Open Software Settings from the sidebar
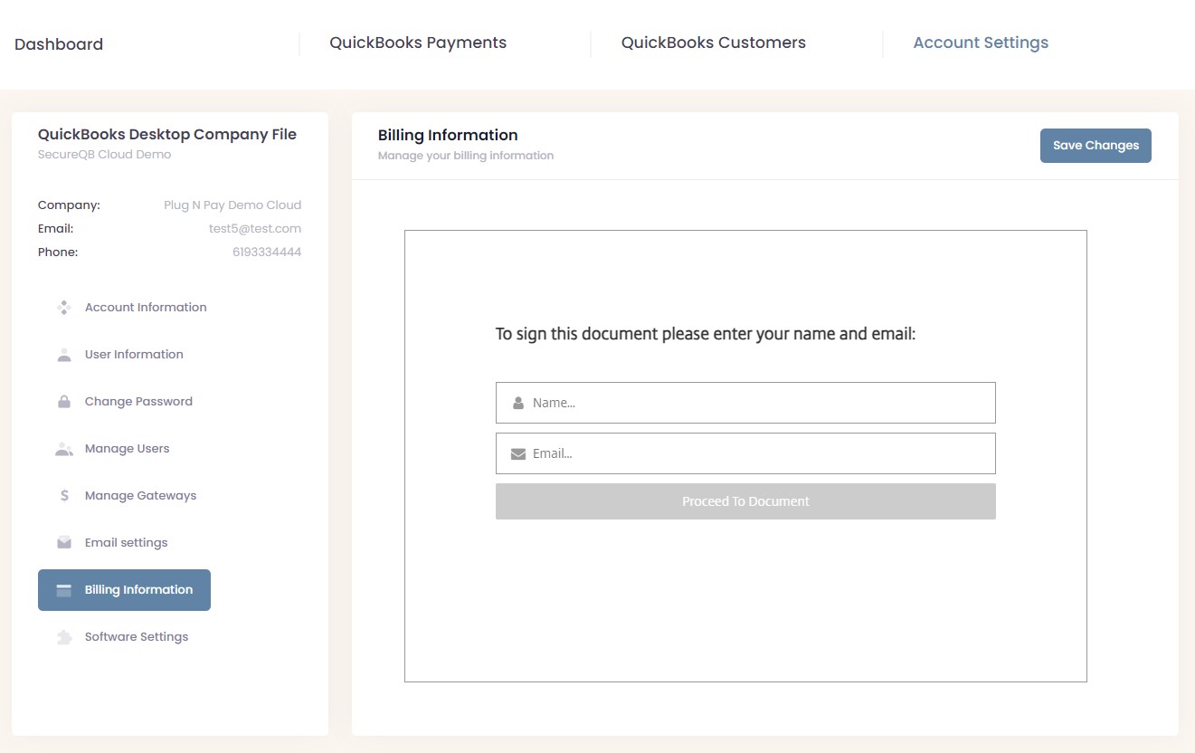 (137, 637)
